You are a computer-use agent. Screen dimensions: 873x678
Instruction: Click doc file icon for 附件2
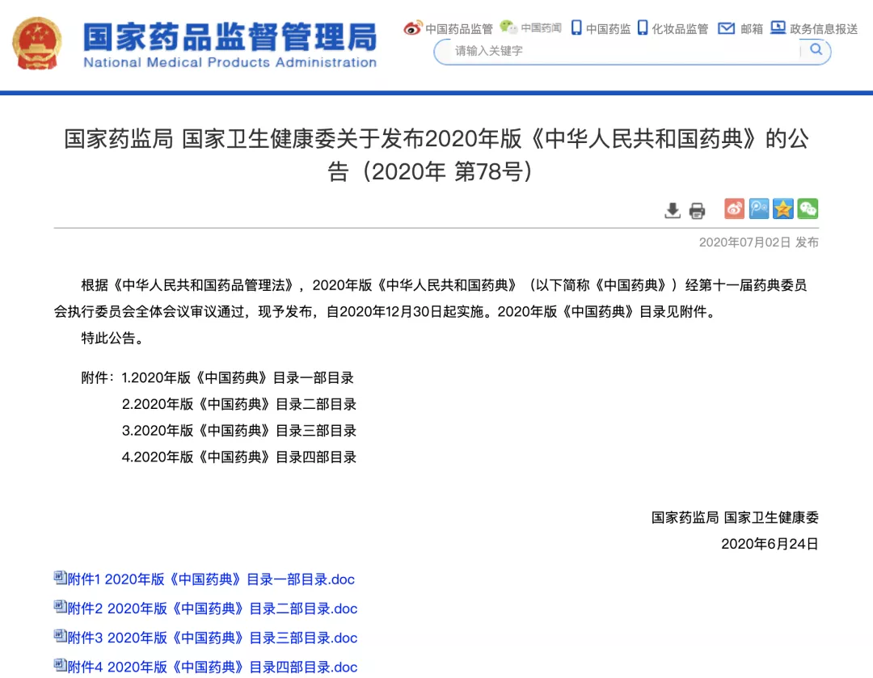click(x=60, y=606)
